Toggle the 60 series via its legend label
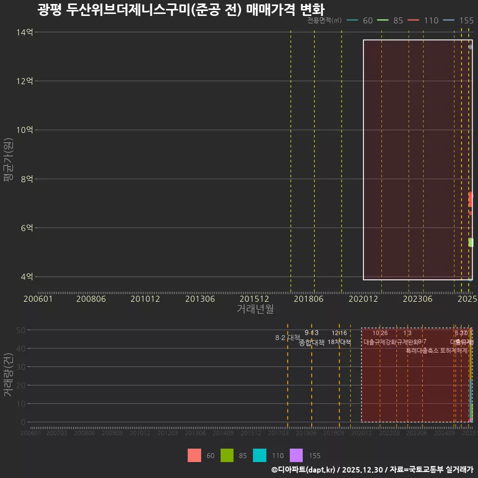This screenshot has height=478, width=478. click(x=367, y=20)
